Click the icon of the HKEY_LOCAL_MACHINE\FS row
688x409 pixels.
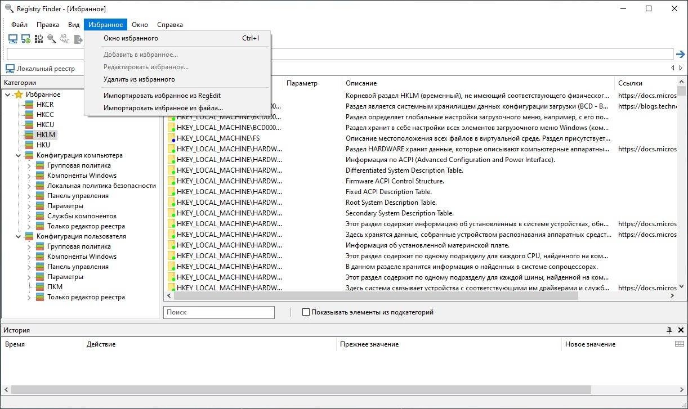[172, 138]
